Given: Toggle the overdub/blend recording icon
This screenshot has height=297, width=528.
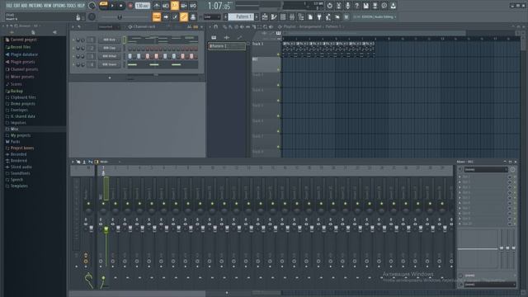Looking at the screenshot, I should tap(184, 6).
